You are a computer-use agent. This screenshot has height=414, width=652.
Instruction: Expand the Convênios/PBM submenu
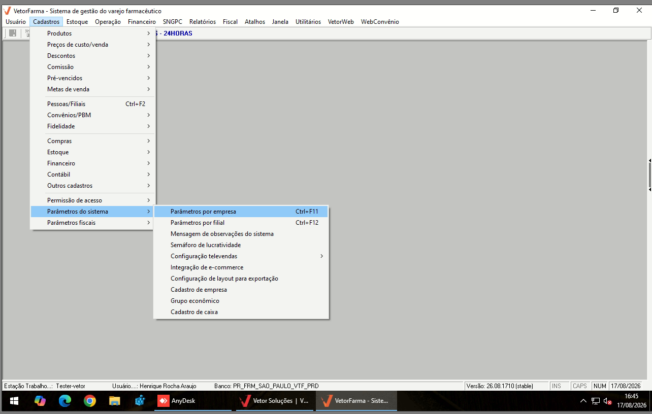[x=93, y=115]
